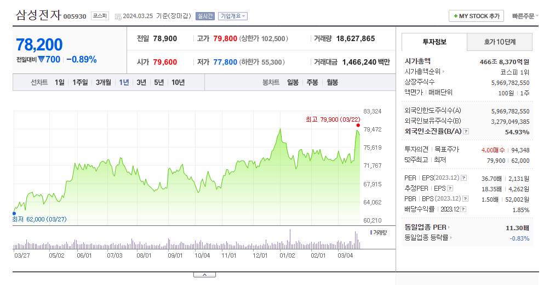
Task: Click the blue 최저 62,000 marker dot on the chart
Action: point(14,214)
